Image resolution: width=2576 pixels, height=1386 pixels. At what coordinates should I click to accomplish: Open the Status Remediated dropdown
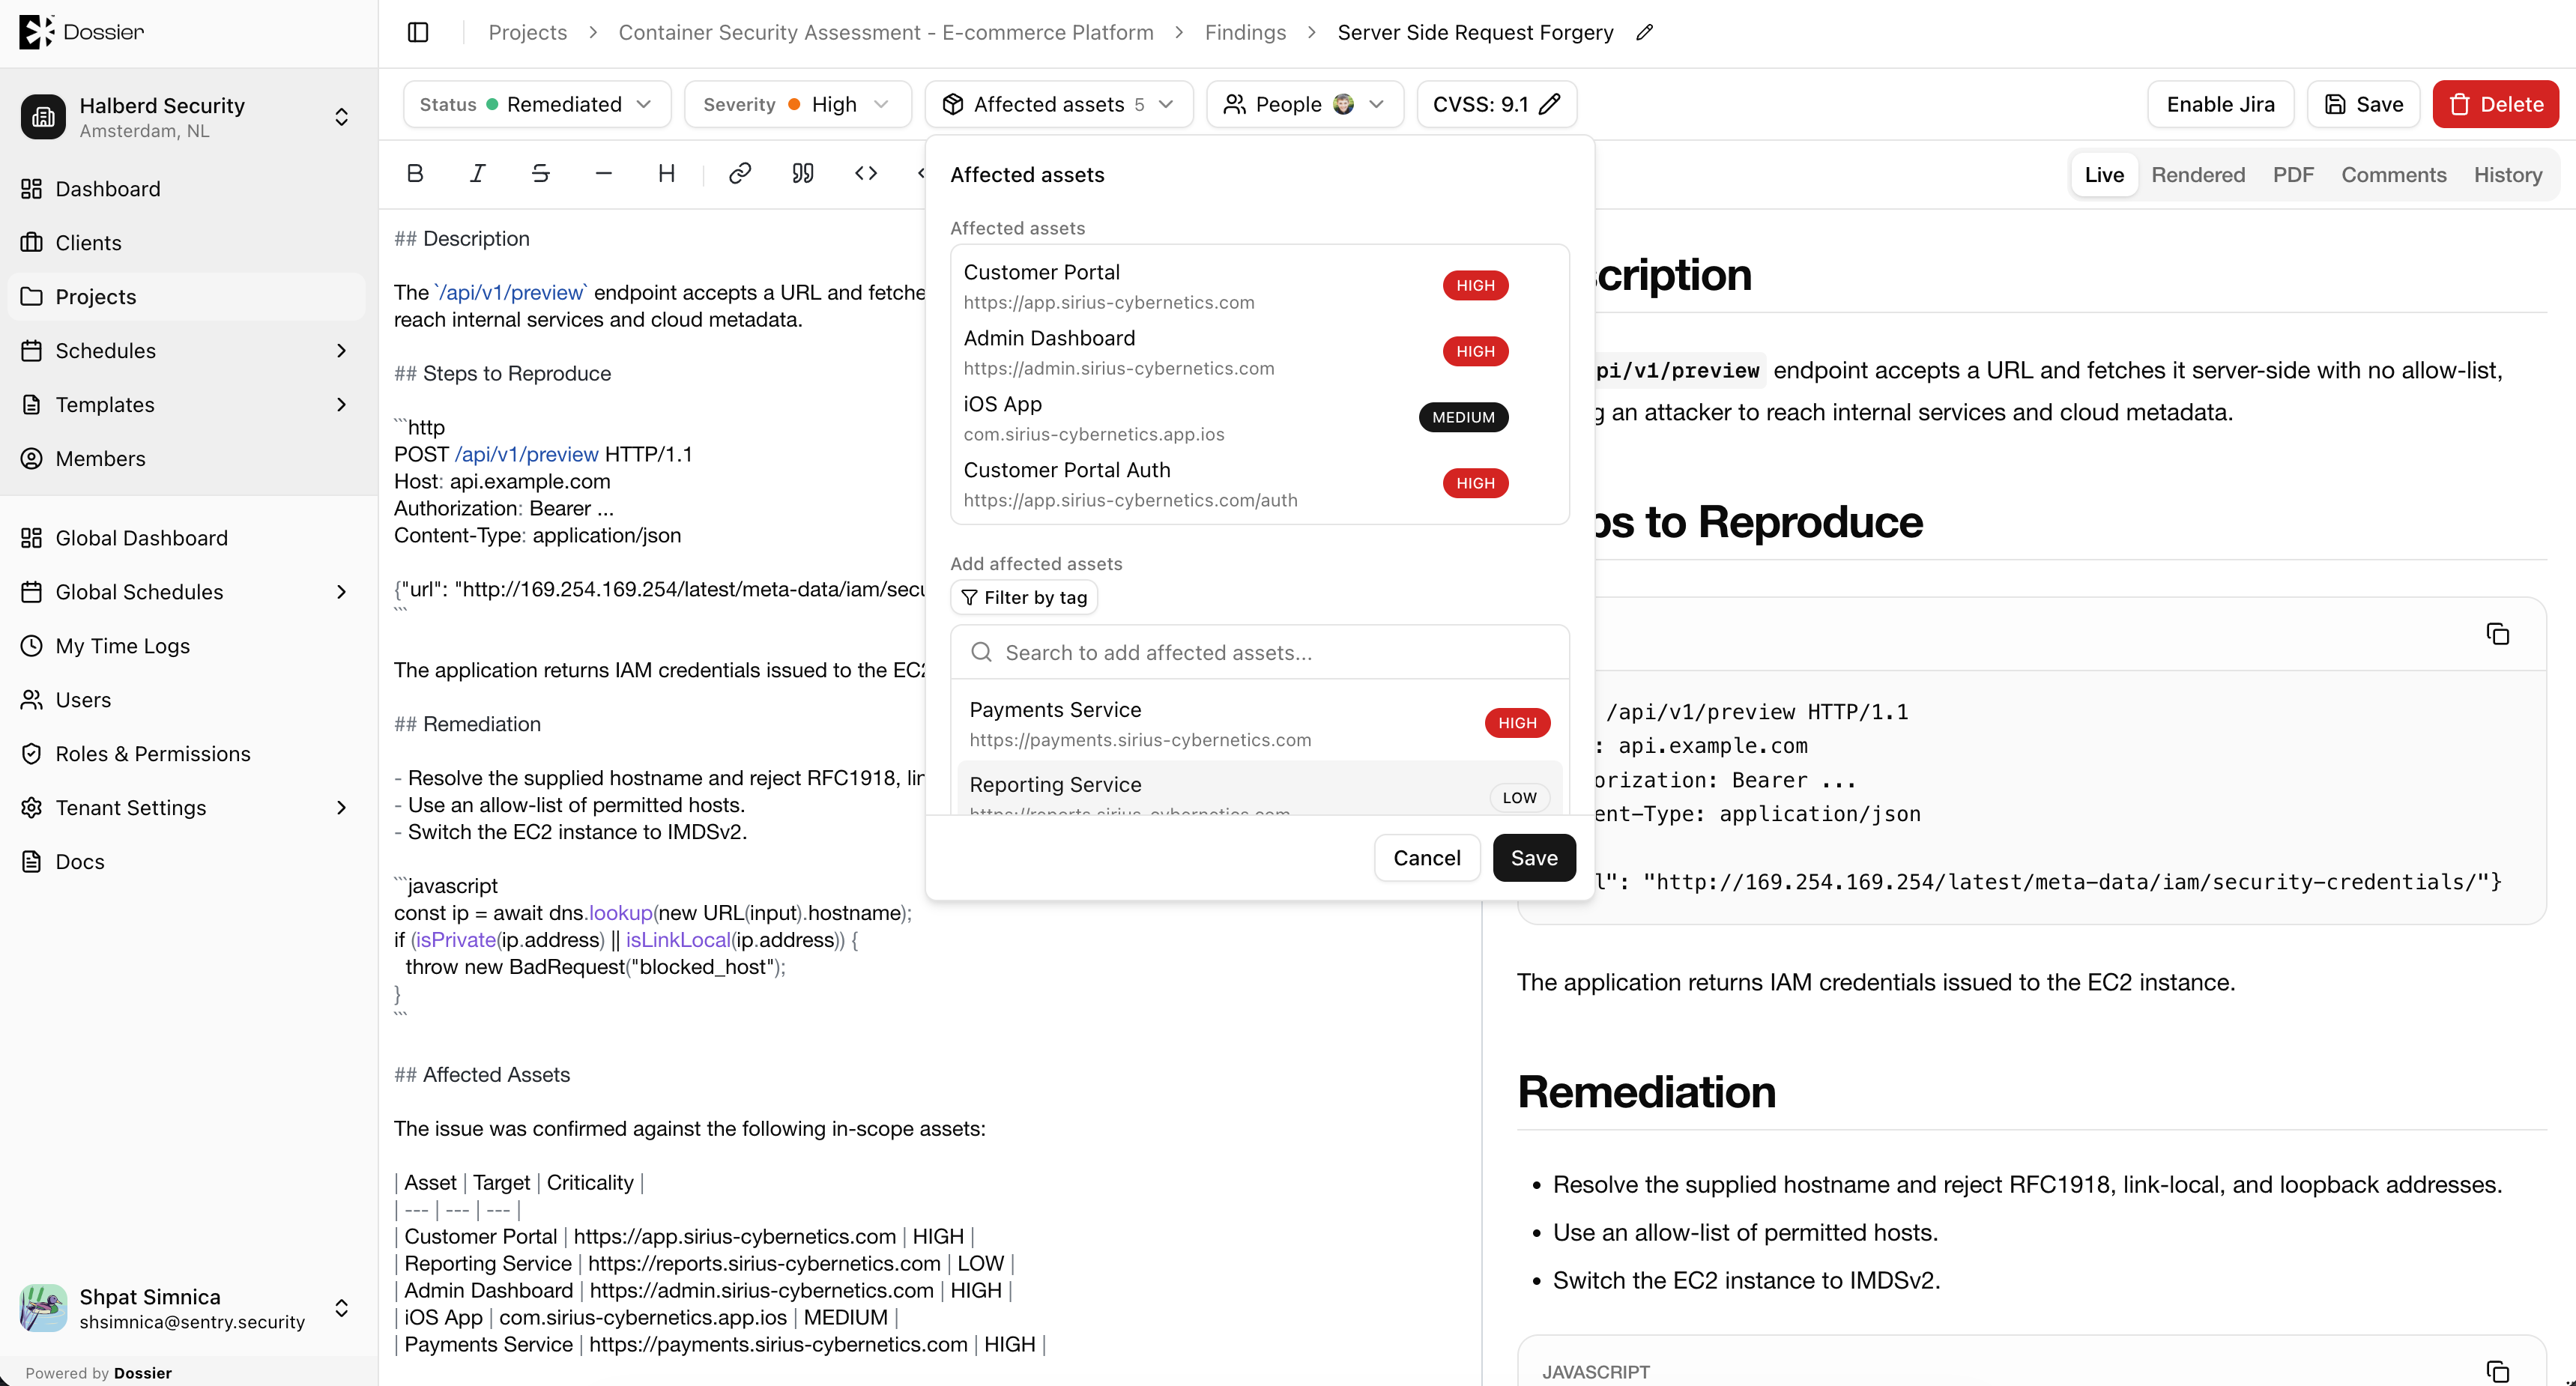537,104
